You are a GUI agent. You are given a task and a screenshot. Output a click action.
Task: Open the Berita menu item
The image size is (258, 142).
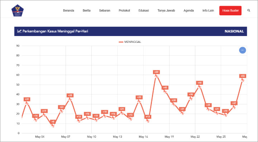point(87,10)
